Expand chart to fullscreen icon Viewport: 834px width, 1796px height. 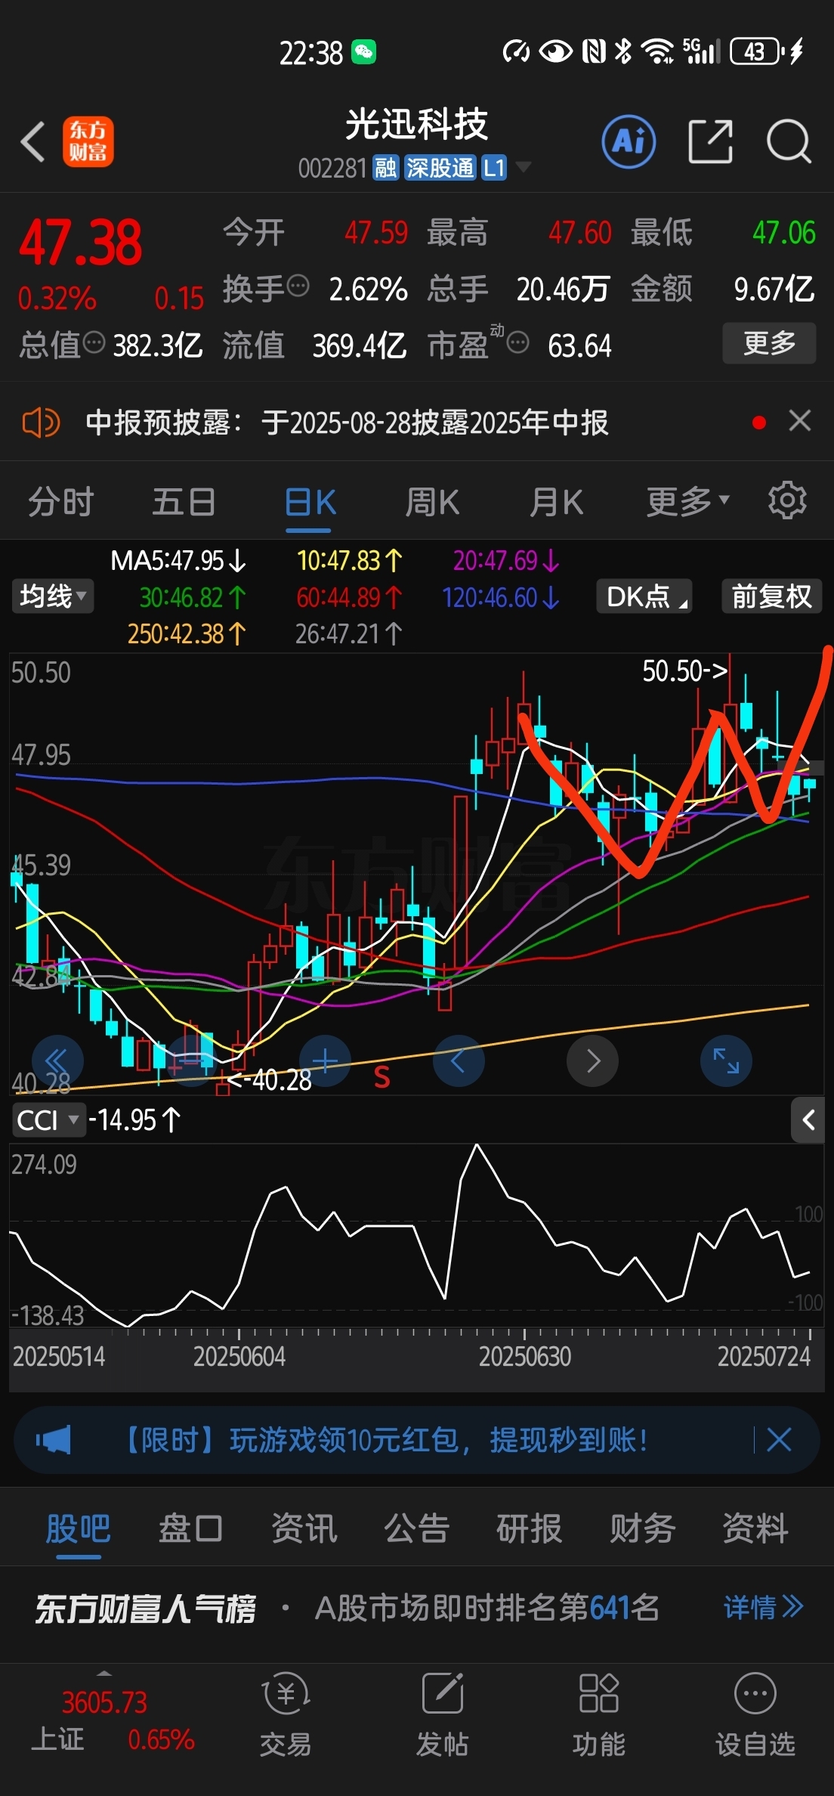[x=726, y=1061]
